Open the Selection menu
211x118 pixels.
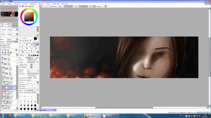click(x=33, y=4)
